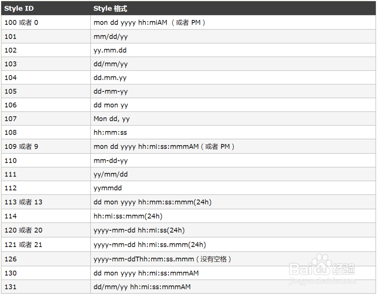Click the "Mon dd, yy" format cell
This screenshot has height=294, width=377.
coord(112,119)
